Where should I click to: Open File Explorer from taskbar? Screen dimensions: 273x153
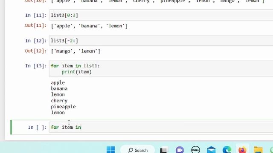258,150
